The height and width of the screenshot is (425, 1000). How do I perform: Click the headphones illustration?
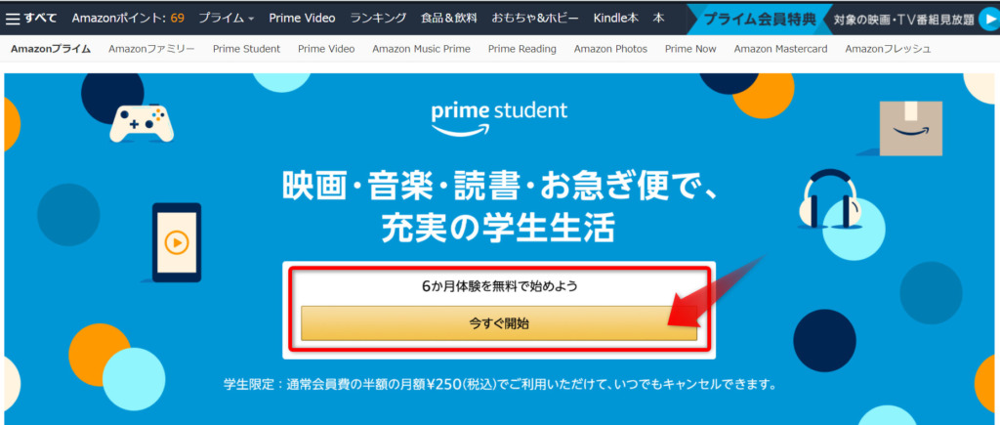(828, 198)
